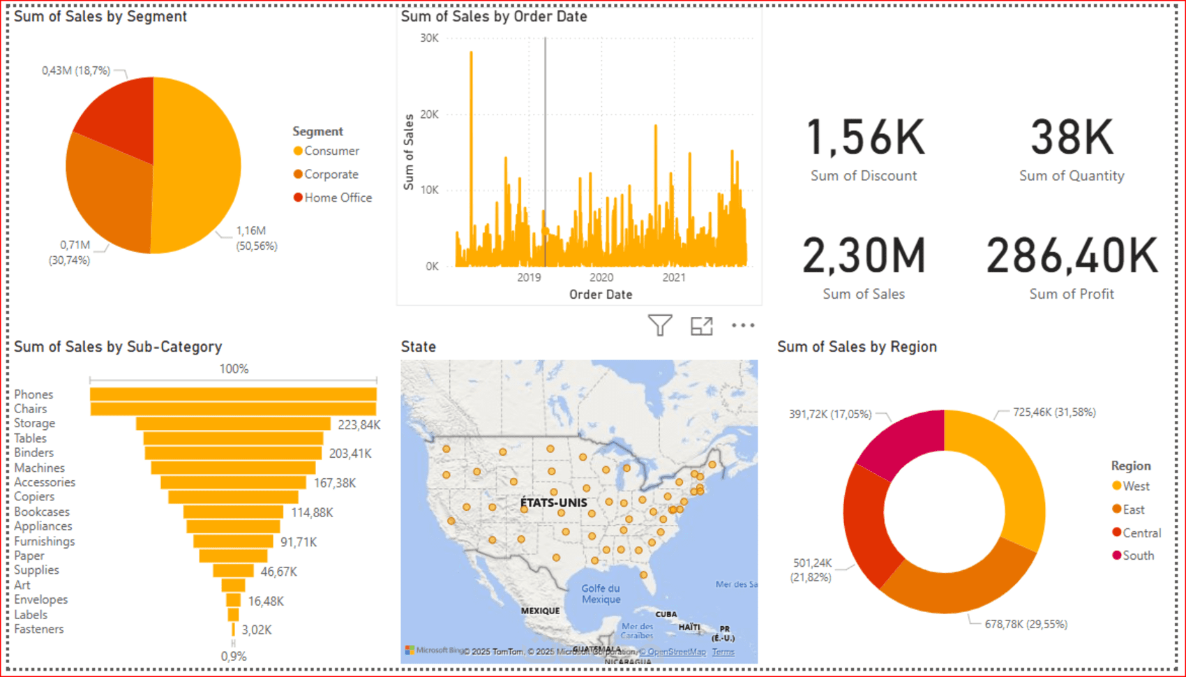Click the Binders bar in the funnel chart

click(x=233, y=453)
